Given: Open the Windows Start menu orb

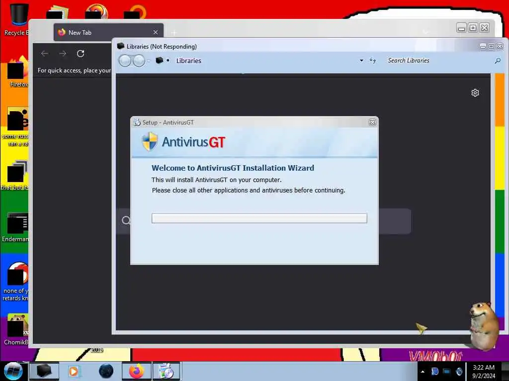Looking at the screenshot, I should (13, 371).
